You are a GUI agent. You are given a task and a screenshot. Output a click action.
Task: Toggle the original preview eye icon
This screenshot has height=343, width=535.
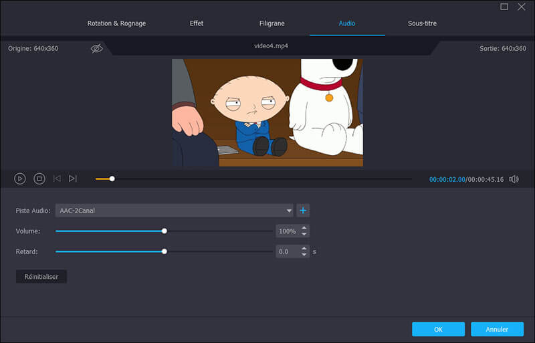[x=97, y=49]
